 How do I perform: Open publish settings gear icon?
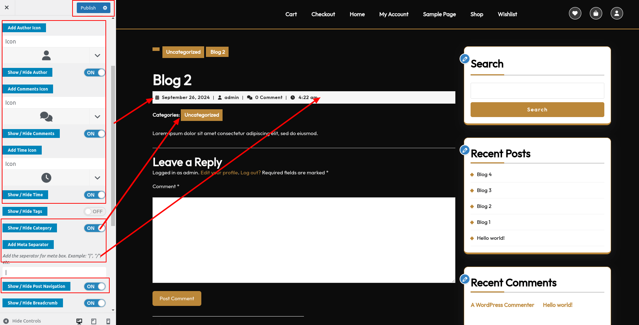point(105,8)
